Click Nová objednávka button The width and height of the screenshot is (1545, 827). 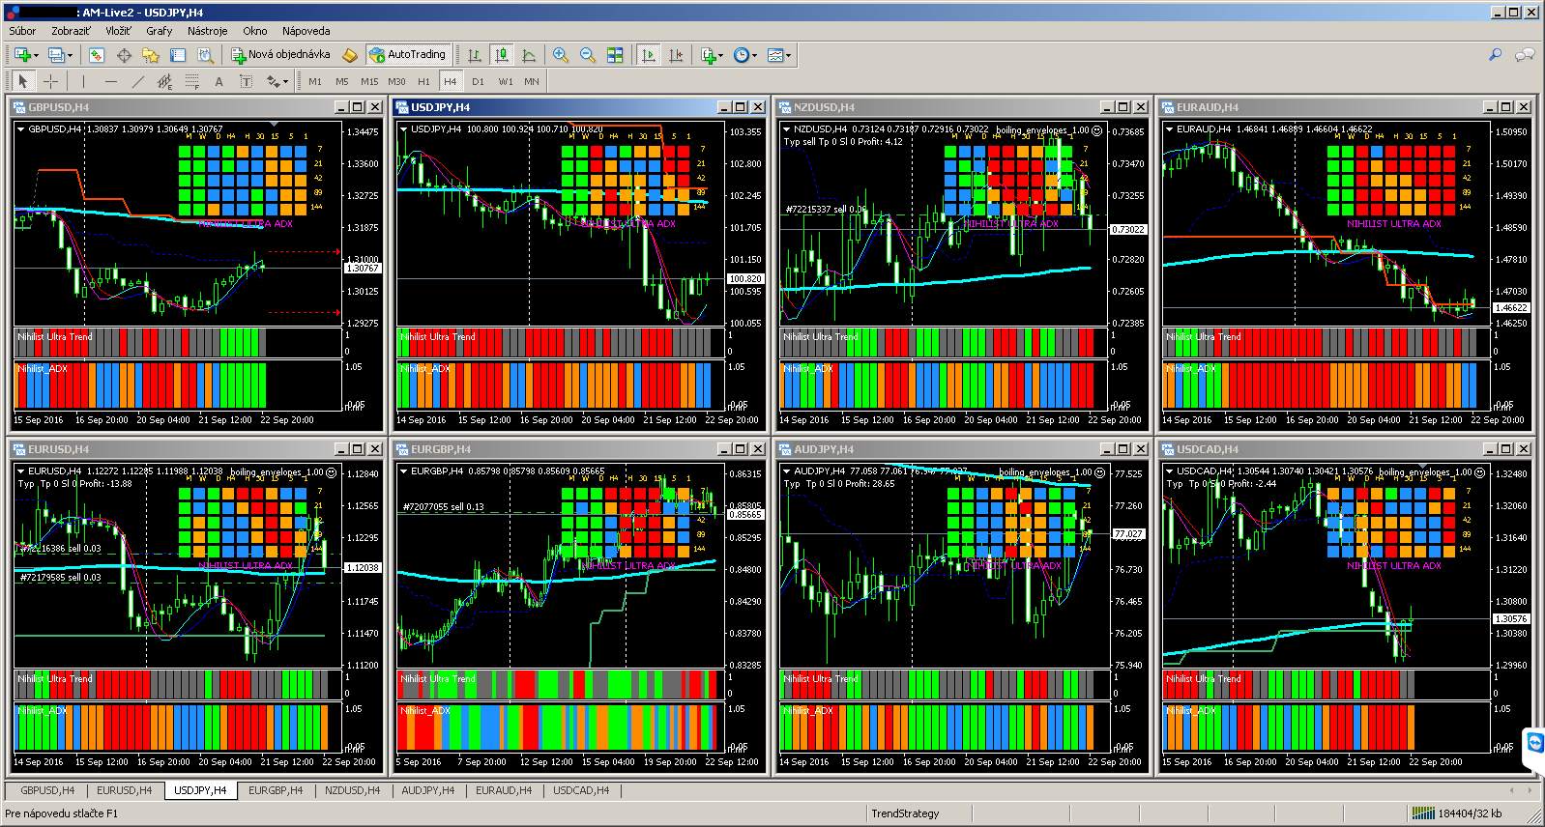tap(279, 55)
